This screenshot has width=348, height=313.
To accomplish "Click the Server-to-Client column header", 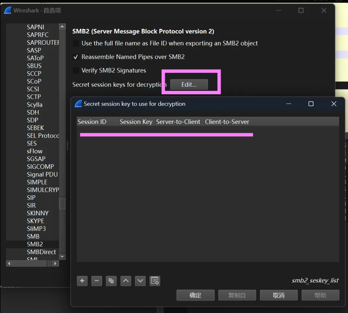I will coord(179,122).
